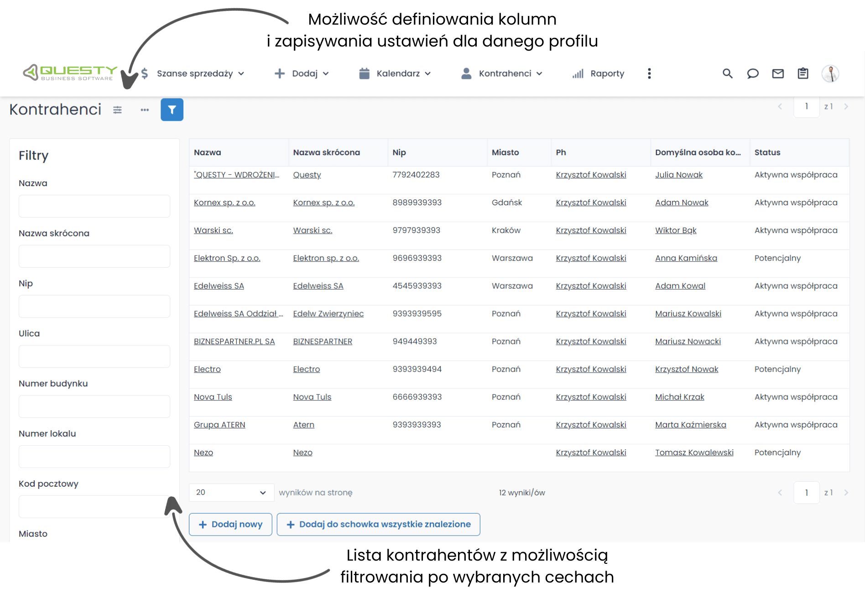Focus the Kod pocztowy filter input
865x593 pixels.
tap(94, 507)
